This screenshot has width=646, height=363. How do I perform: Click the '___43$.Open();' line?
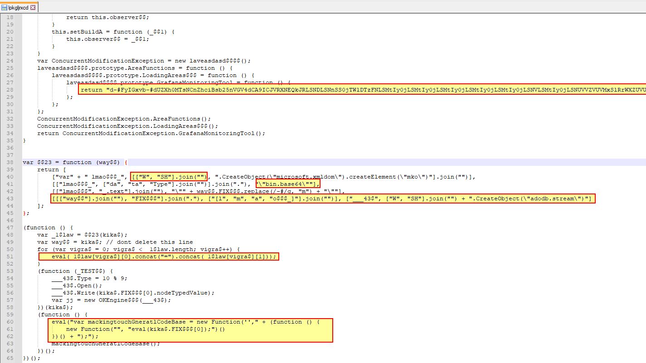click(x=77, y=286)
